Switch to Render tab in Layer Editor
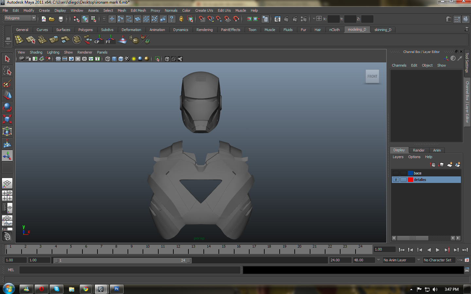Viewport: 471px width, 294px height. tap(419, 150)
